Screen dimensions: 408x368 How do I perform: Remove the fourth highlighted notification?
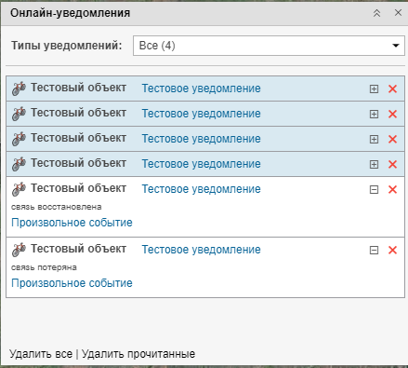click(392, 164)
